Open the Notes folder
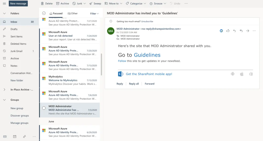 [20, 66]
